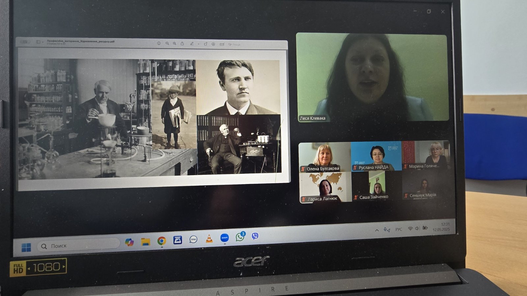Screen dimensions: 527x296
Task: Open Viber from the taskbar
Action: [x=255, y=236]
